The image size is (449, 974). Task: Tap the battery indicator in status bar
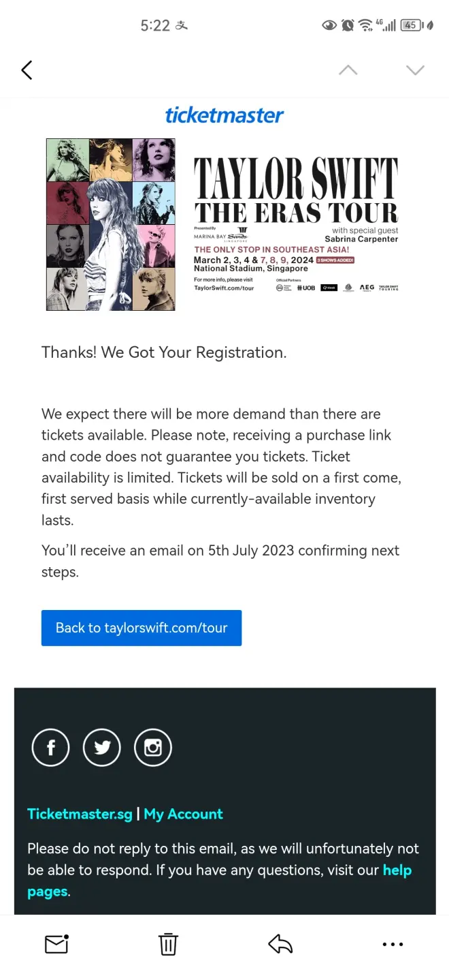pyautogui.click(x=410, y=25)
